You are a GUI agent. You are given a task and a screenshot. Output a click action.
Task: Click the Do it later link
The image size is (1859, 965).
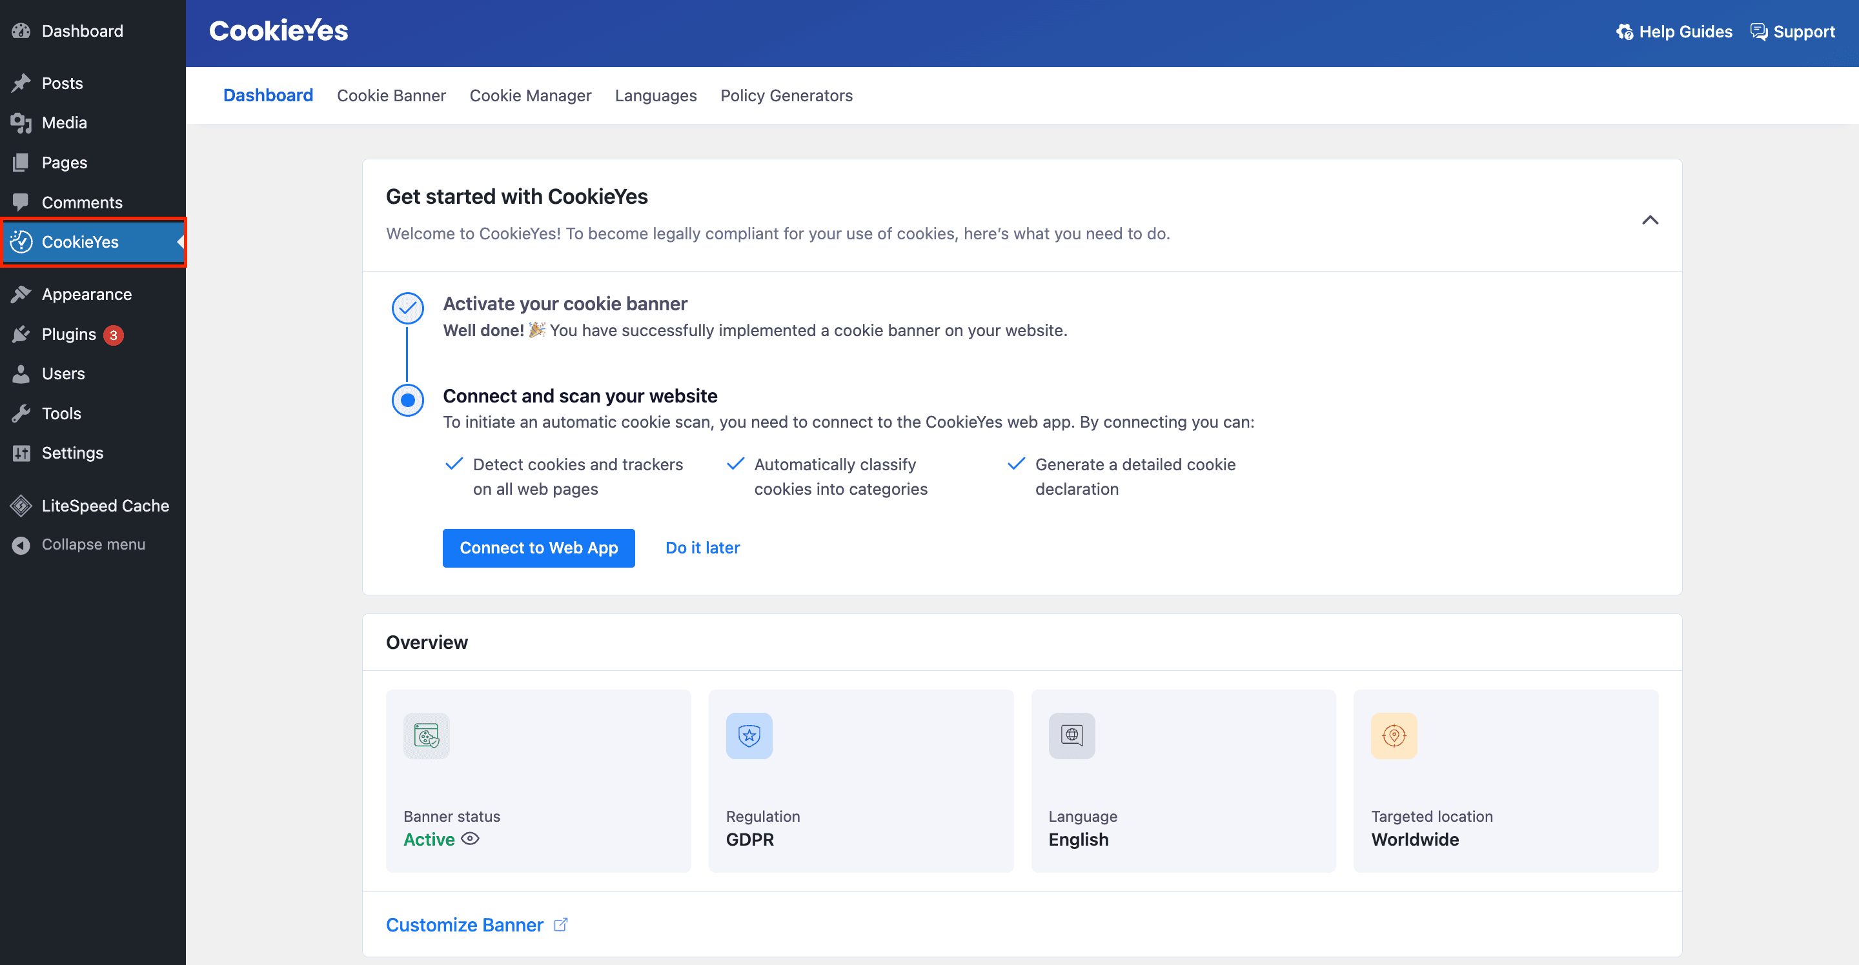703,548
